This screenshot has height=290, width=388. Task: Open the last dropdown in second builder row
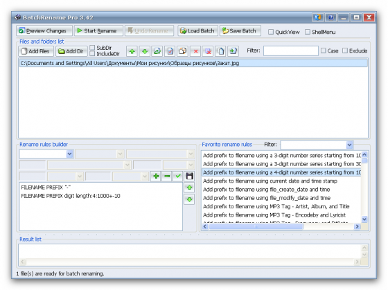[191, 165]
